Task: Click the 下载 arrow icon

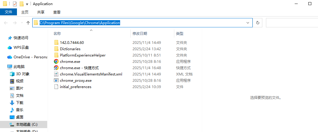Action: pos(12,103)
